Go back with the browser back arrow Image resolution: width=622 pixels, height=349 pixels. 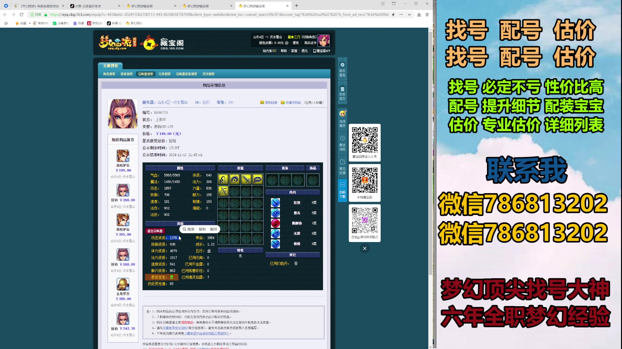[5, 15]
